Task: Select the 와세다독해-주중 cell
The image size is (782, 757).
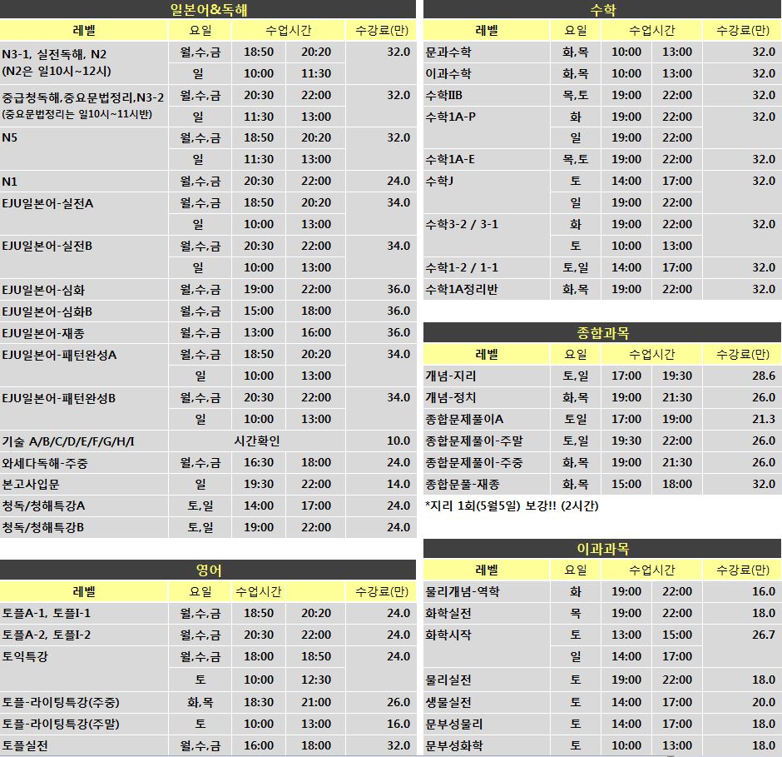Action: click(x=84, y=462)
